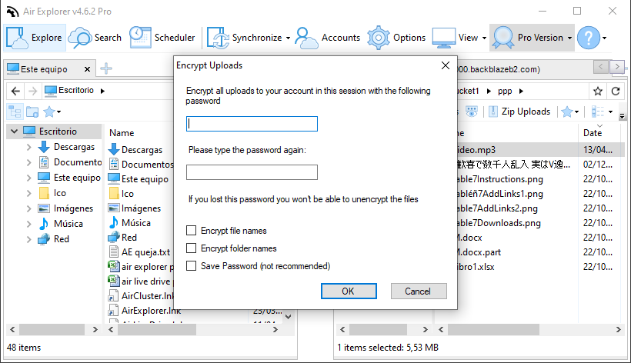
Task: Open the Options gear icon
Action: click(x=379, y=38)
